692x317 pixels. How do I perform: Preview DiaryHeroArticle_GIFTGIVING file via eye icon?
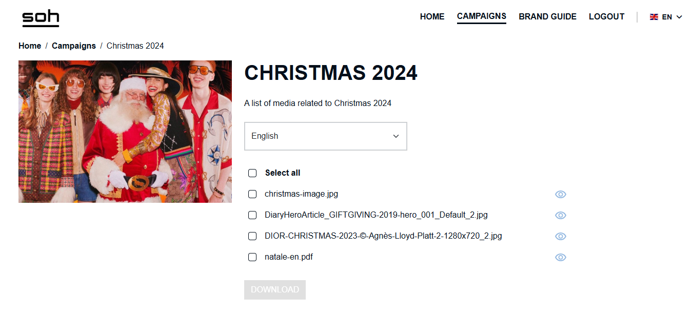point(561,216)
